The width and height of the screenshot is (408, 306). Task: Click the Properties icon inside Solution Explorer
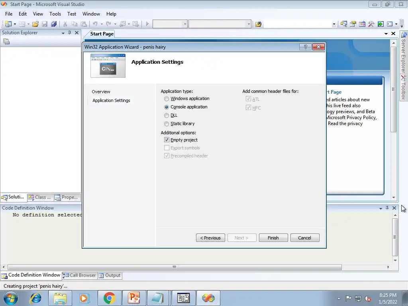click(x=6, y=41)
